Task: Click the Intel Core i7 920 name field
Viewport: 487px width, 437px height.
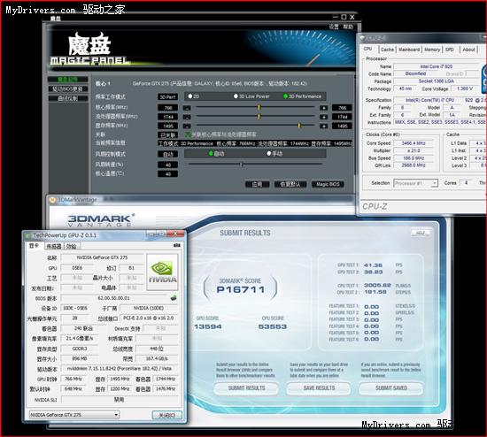Action: click(x=436, y=66)
